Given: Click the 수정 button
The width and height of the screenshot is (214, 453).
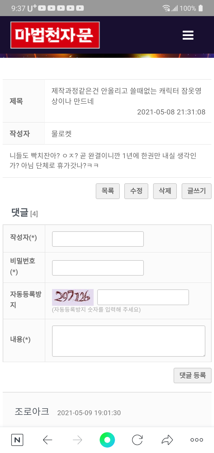Looking at the screenshot, I should pos(136,191).
